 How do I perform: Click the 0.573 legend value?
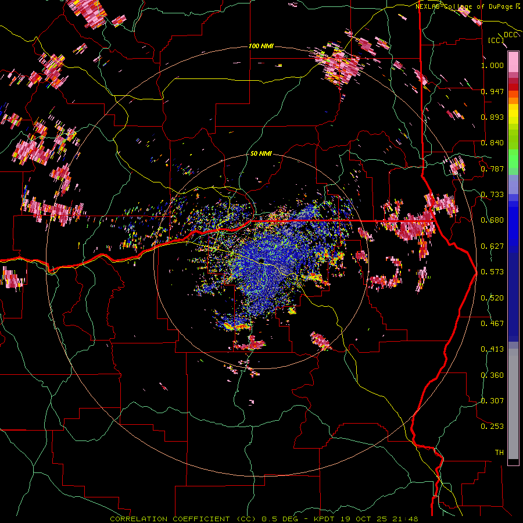point(492,272)
